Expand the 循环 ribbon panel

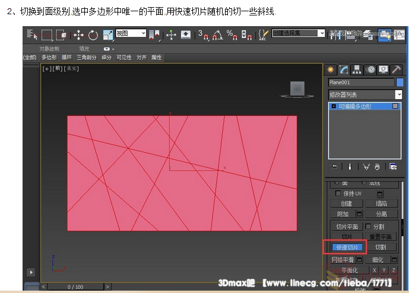[x=66, y=58]
